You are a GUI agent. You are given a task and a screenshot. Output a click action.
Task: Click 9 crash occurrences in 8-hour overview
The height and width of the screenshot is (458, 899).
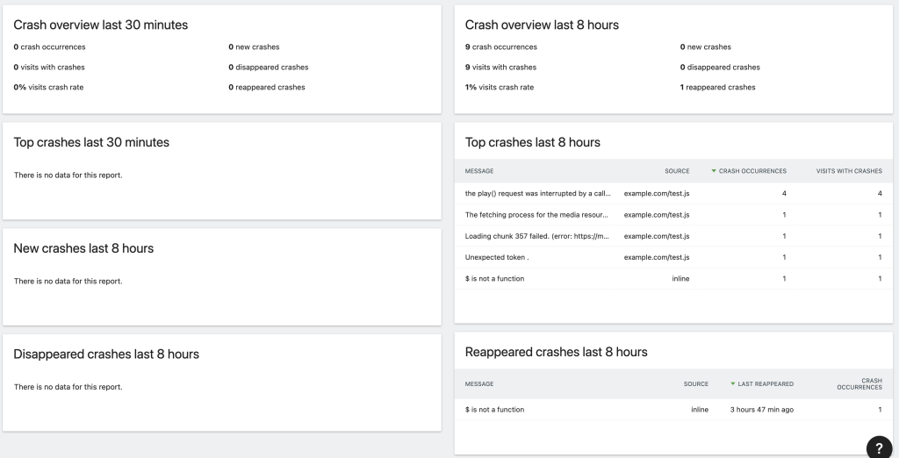coord(501,47)
